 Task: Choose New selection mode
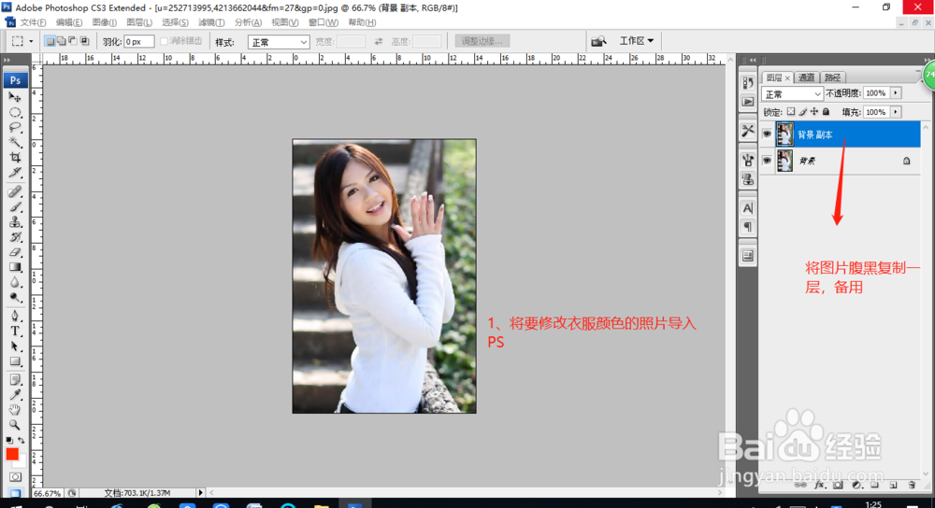(50, 41)
